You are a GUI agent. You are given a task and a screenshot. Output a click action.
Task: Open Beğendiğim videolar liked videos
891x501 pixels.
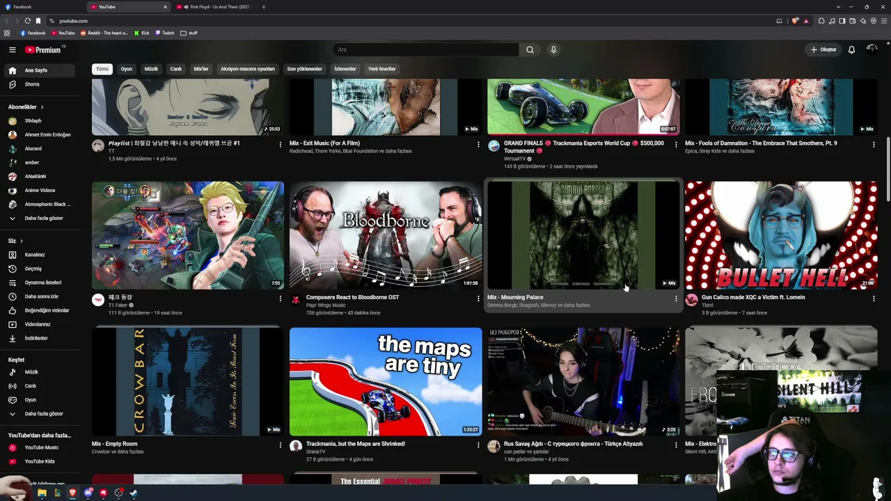click(40, 310)
